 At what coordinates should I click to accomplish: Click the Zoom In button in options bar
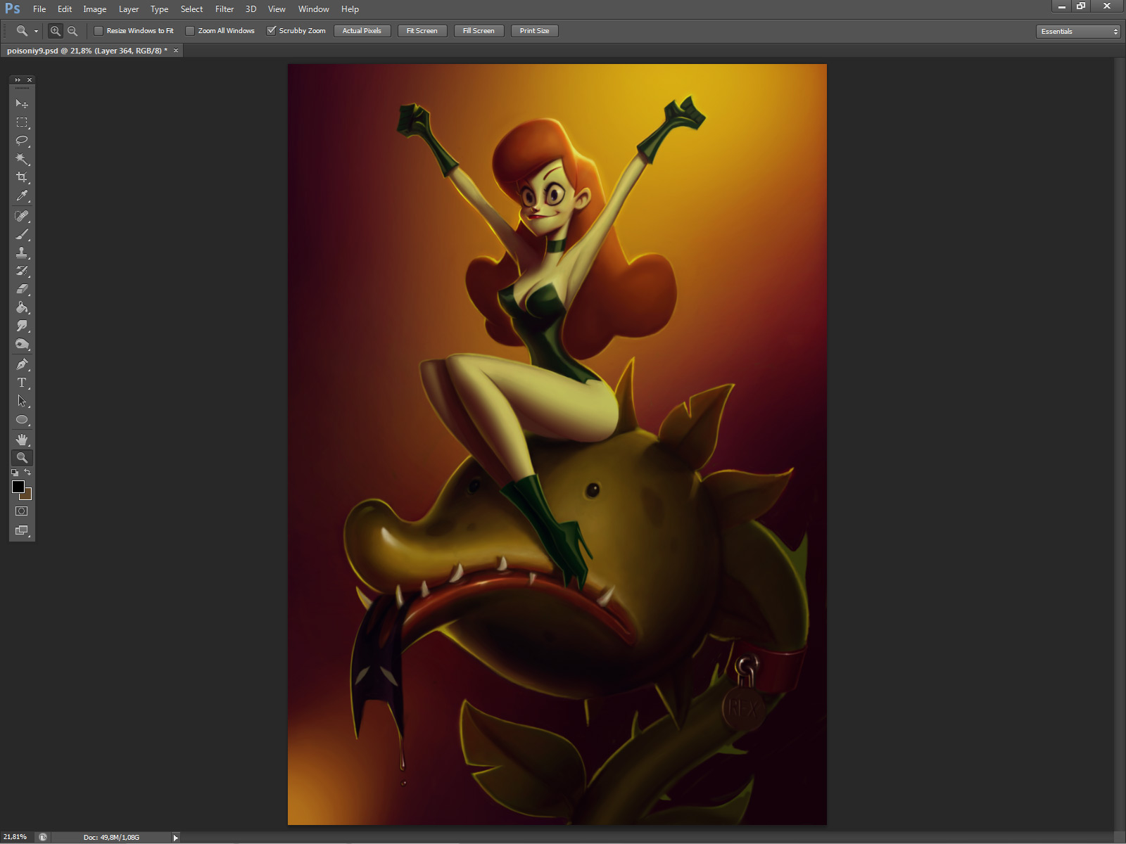click(x=55, y=31)
